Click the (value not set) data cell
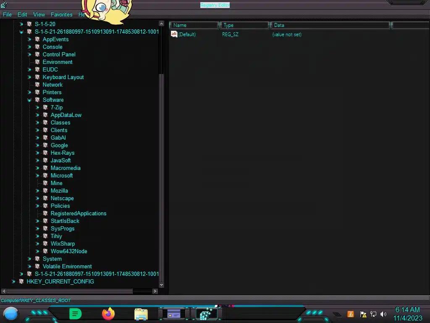The image size is (430, 323). coord(287,34)
